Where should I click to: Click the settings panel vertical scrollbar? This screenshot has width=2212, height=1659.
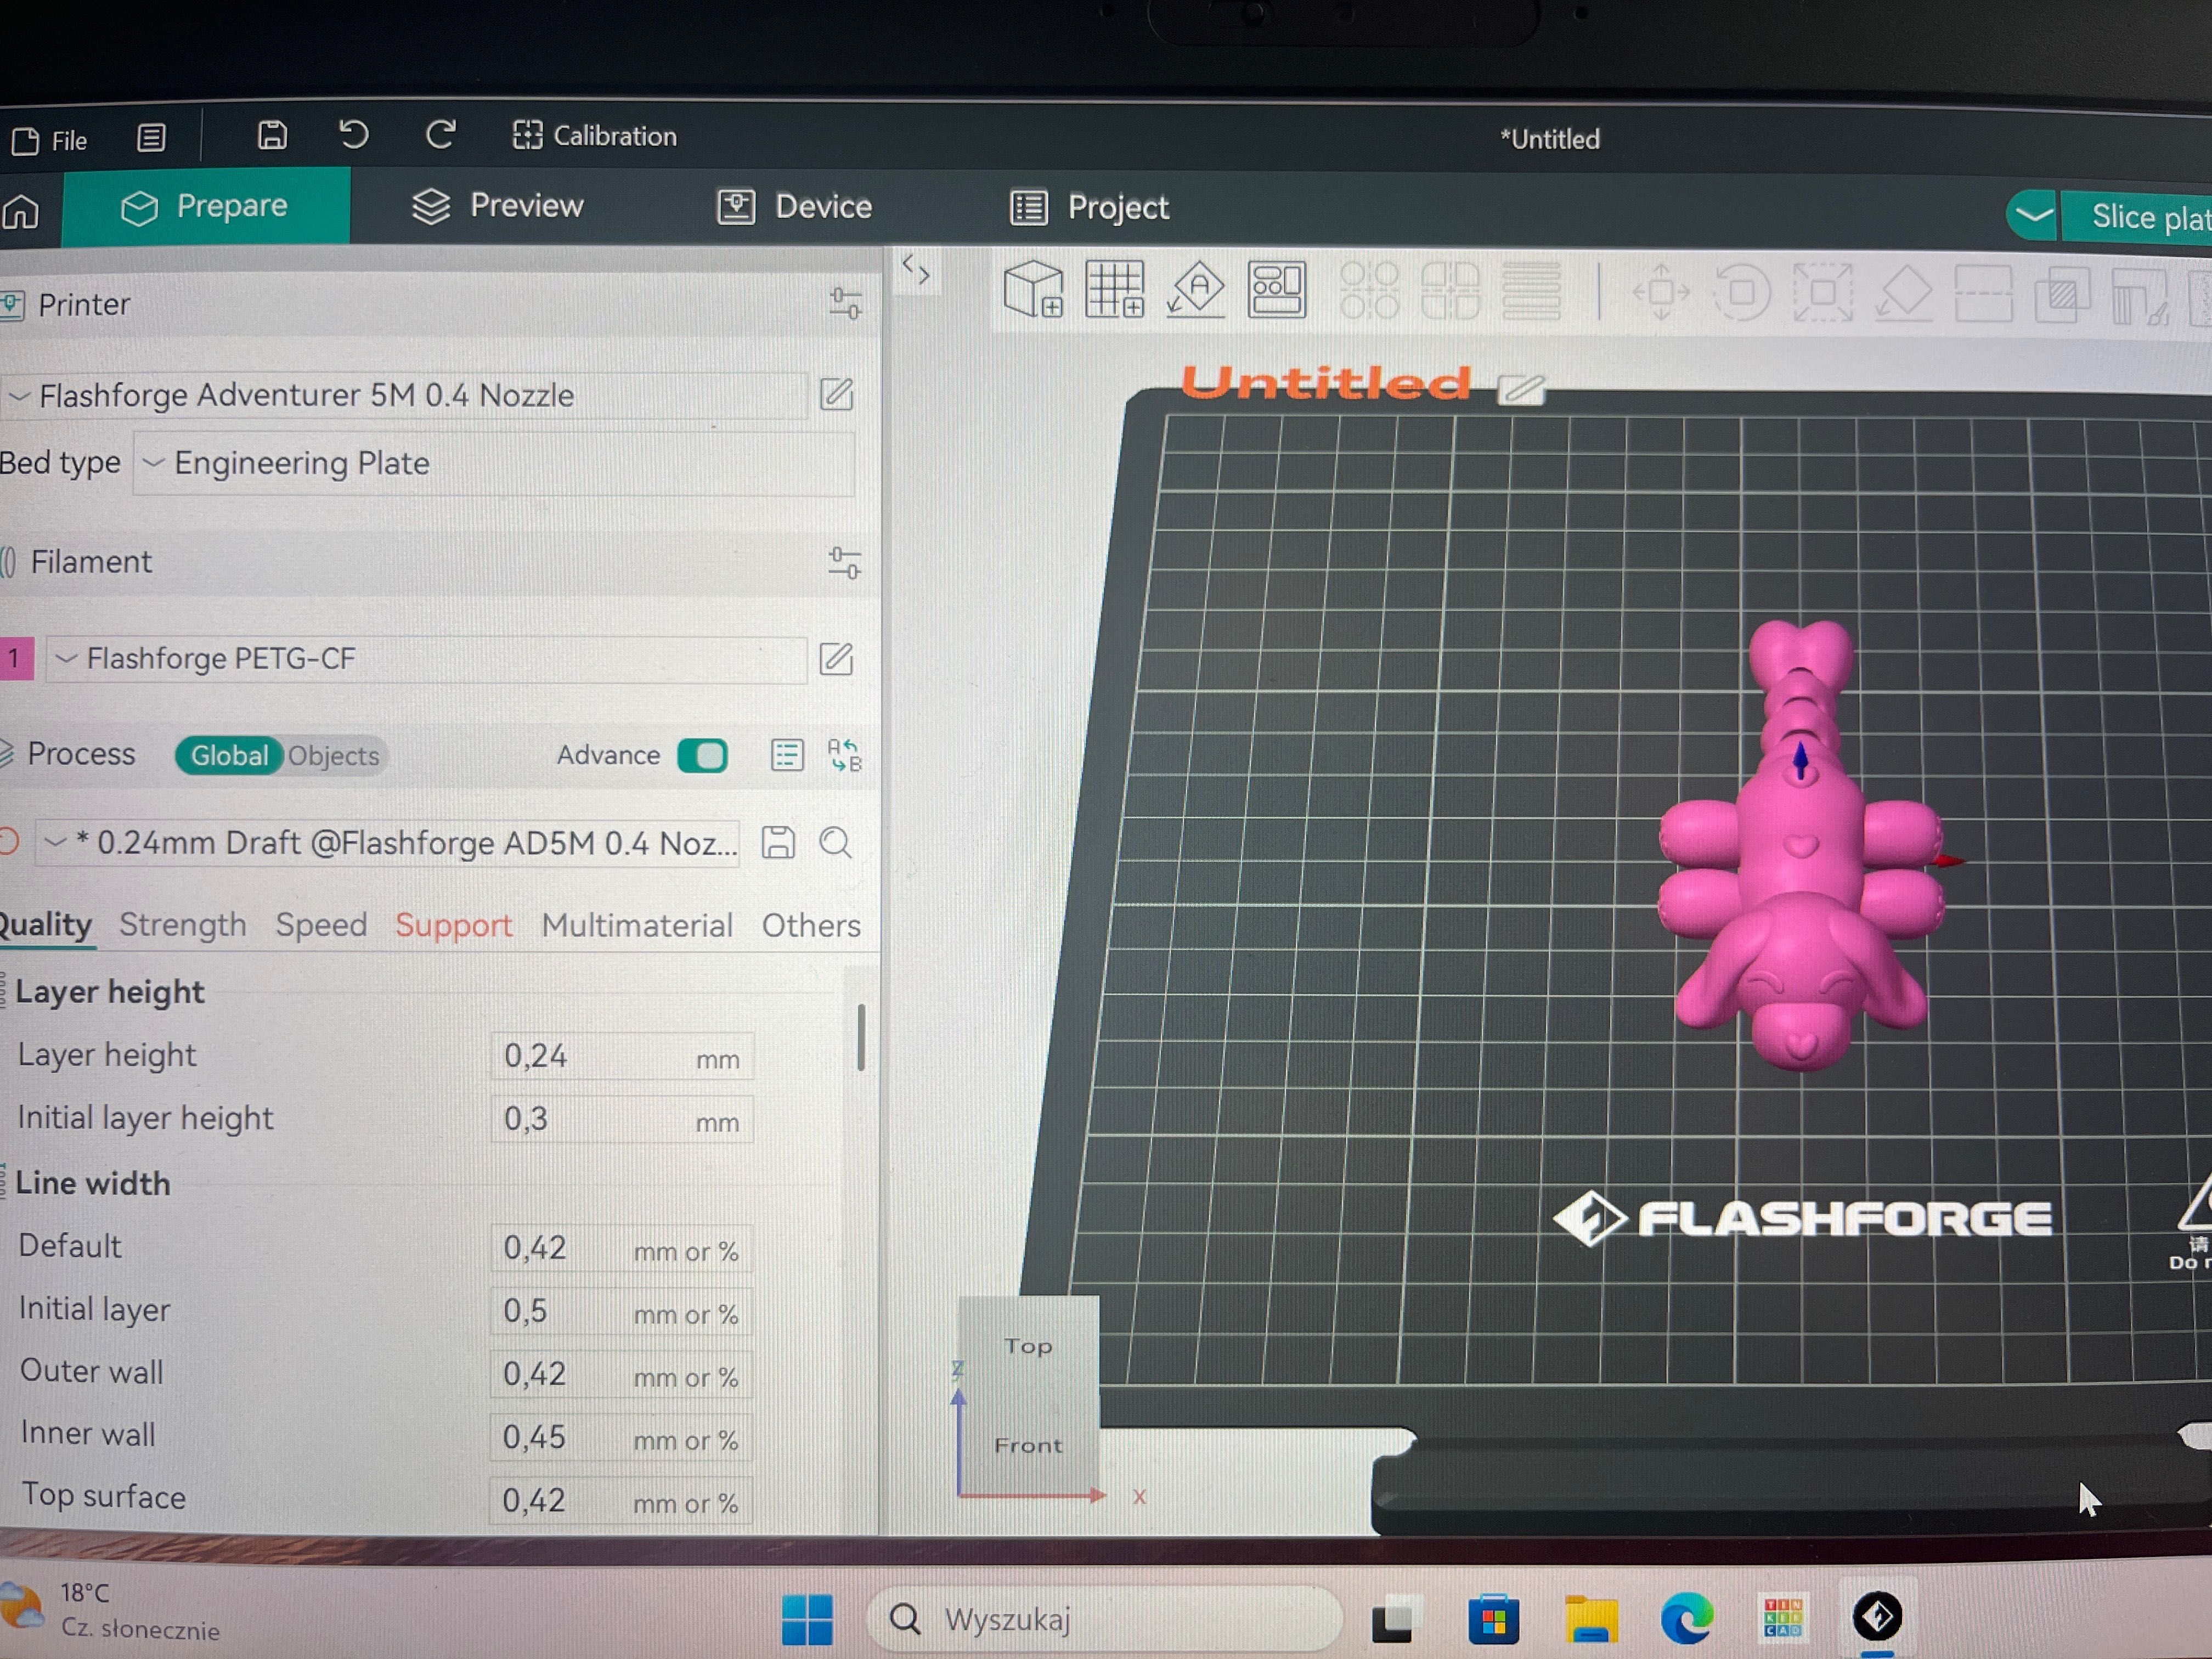tap(861, 1038)
